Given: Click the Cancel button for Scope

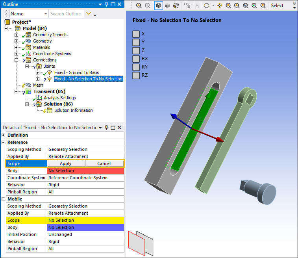Looking at the screenshot, I should point(104,163).
